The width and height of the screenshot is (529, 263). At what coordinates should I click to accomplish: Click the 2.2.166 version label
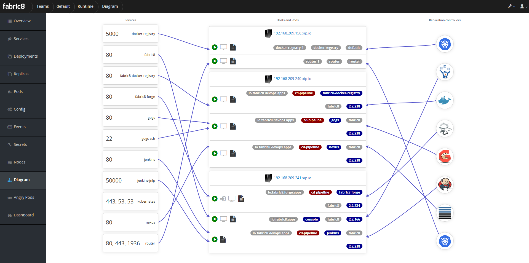pos(354,219)
